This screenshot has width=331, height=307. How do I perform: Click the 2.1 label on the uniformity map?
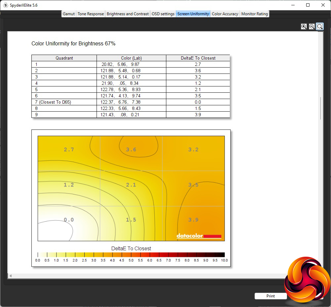(x=131, y=185)
